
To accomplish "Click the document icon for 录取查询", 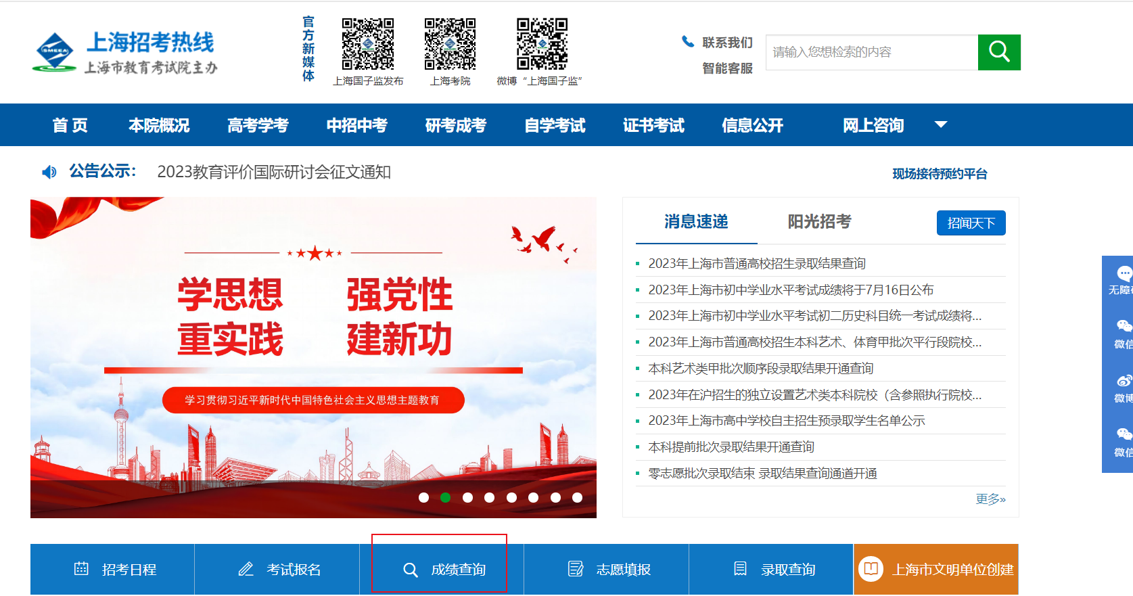I will [741, 569].
